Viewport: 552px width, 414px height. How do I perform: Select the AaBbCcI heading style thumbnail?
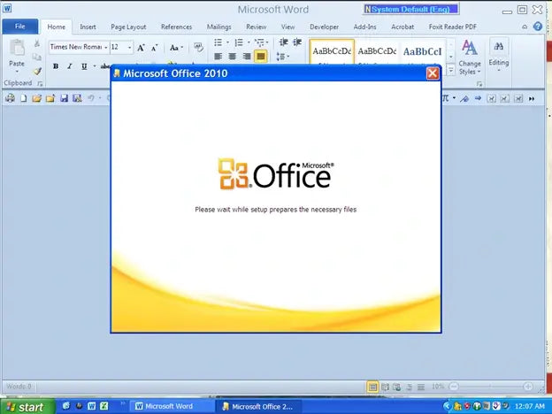[422, 51]
